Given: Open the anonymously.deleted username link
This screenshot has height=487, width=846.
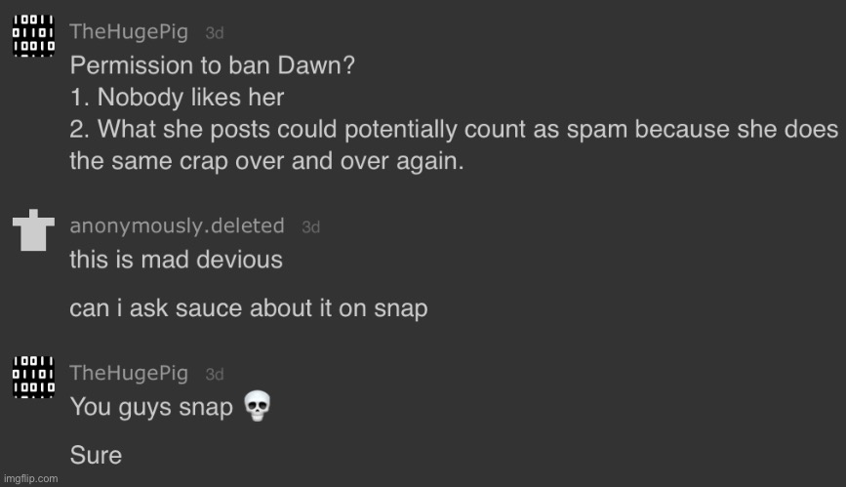Looking at the screenshot, I should click(177, 225).
